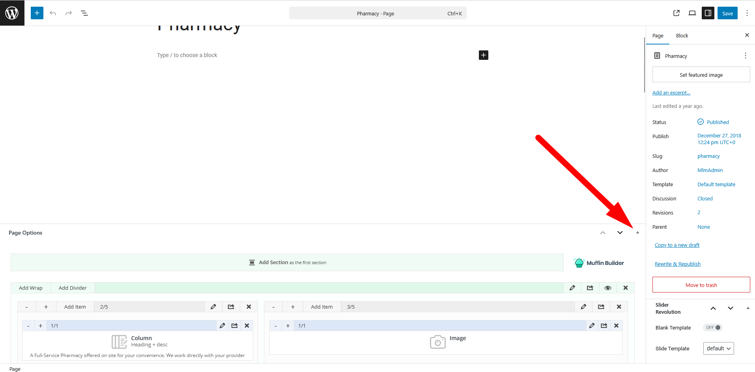Click the WordPress logo icon
The width and height of the screenshot is (755, 372).
tap(12, 13)
